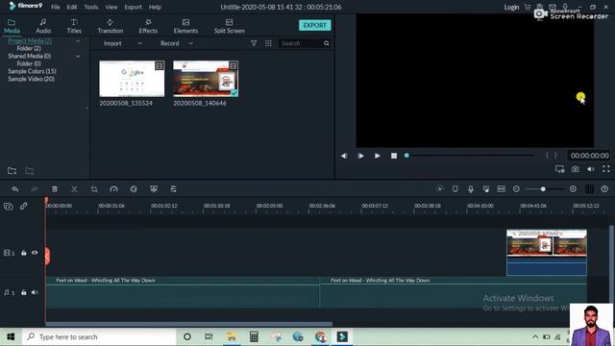
Task: Split the clip with the scissors icon
Action: point(74,189)
